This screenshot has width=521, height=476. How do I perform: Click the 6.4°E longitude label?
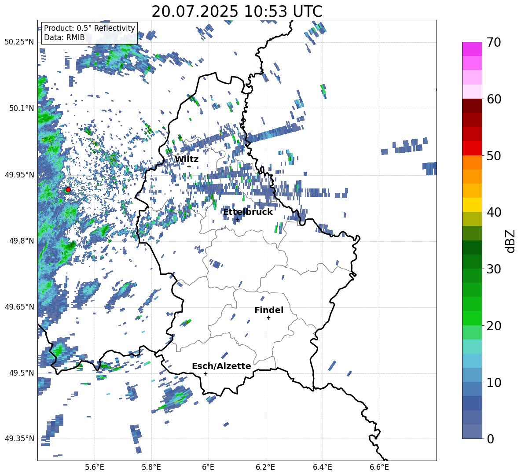coord(322,467)
